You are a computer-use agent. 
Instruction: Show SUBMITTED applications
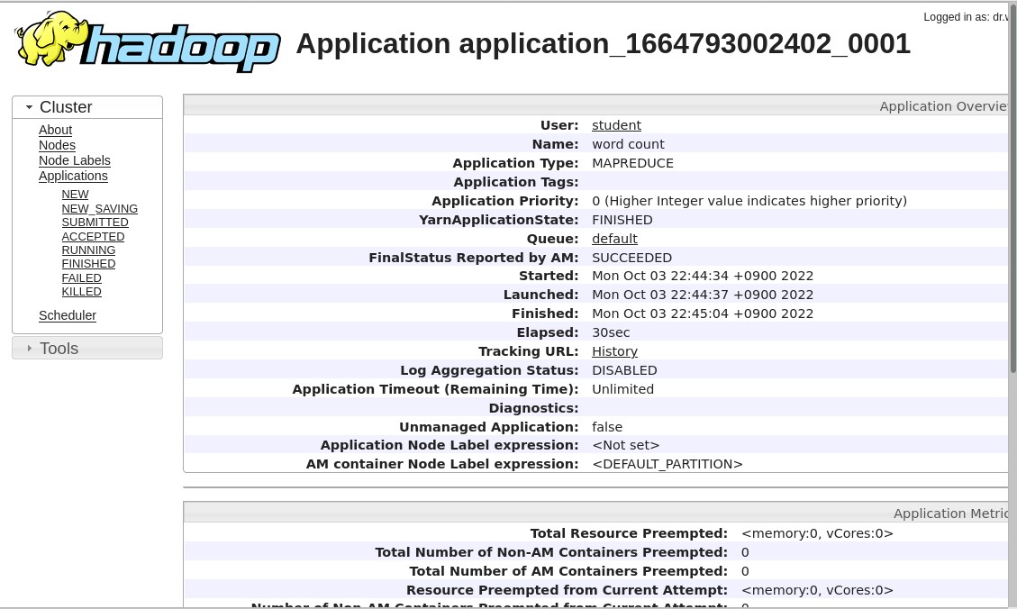[95, 223]
